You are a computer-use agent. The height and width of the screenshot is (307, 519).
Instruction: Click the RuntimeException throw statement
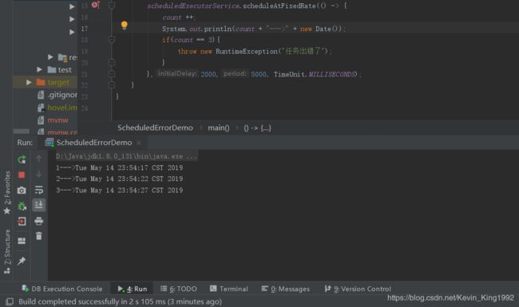(x=254, y=51)
